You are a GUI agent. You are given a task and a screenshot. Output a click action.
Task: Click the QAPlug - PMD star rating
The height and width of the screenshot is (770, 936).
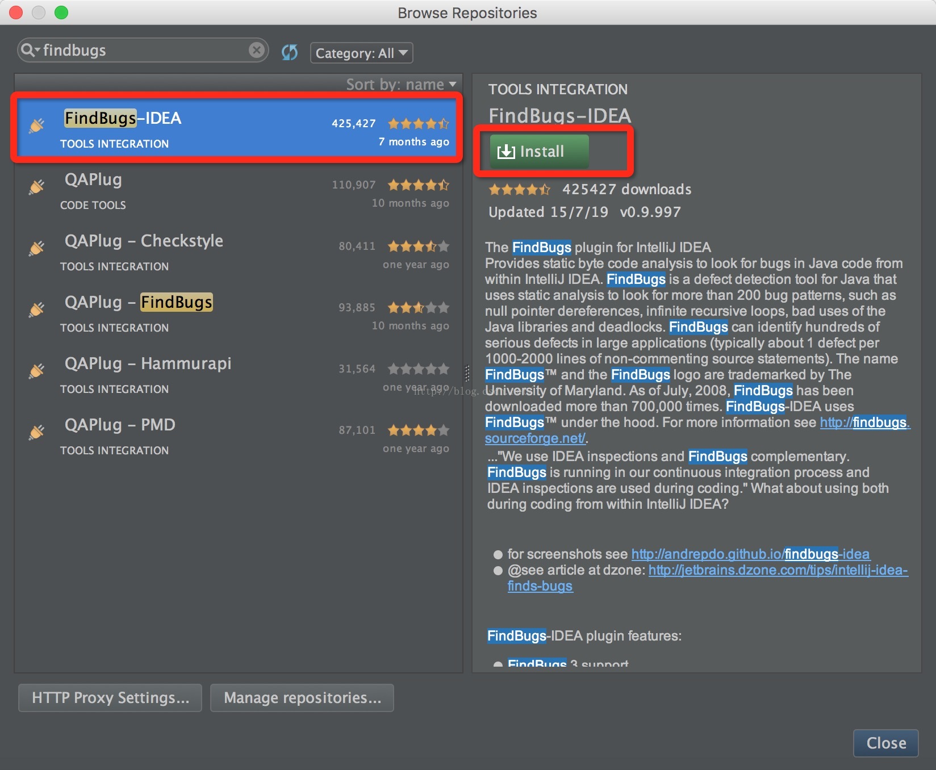tap(419, 430)
